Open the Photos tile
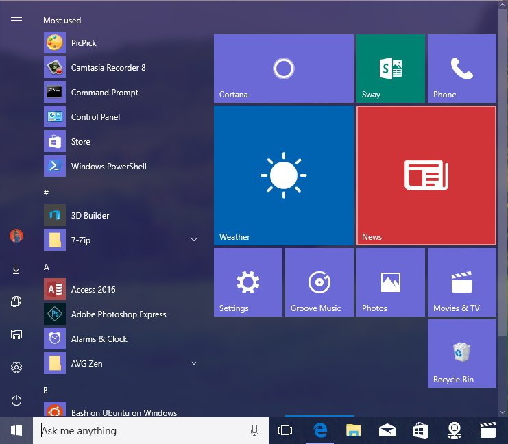Image resolution: width=508 pixels, height=444 pixels. pyautogui.click(x=390, y=282)
